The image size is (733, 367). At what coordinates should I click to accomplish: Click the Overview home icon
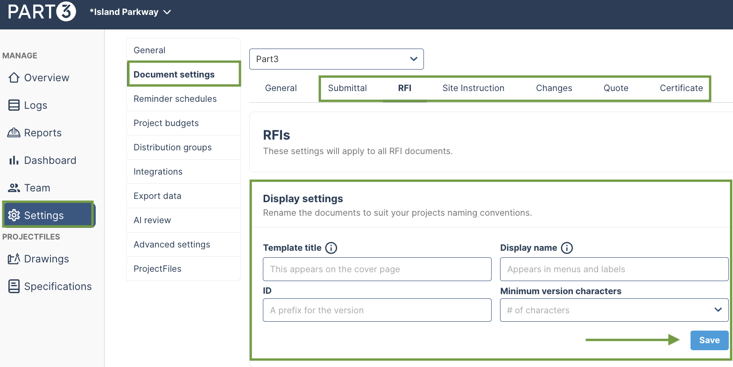14,78
